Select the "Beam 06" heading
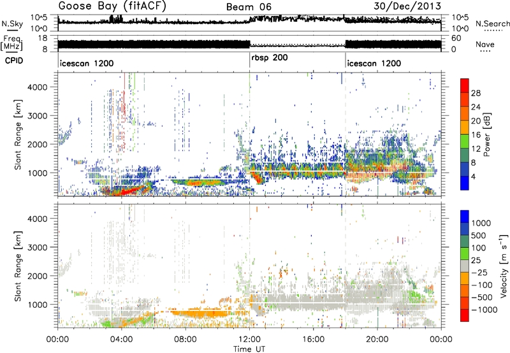Viewport: 510px width, 353px height. pos(249,7)
